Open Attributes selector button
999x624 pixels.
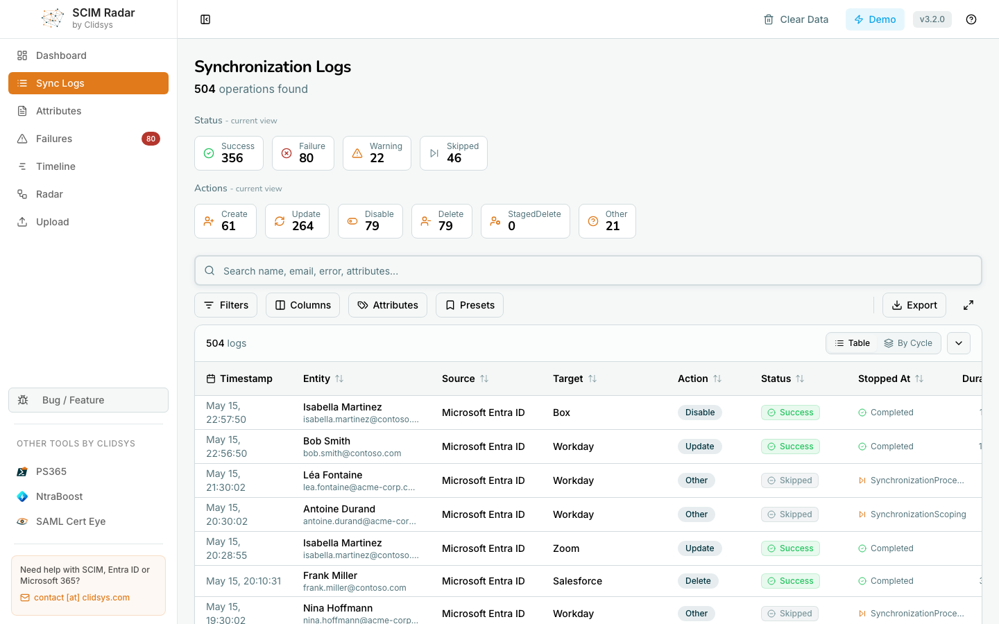pyautogui.click(x=387, y=305)
